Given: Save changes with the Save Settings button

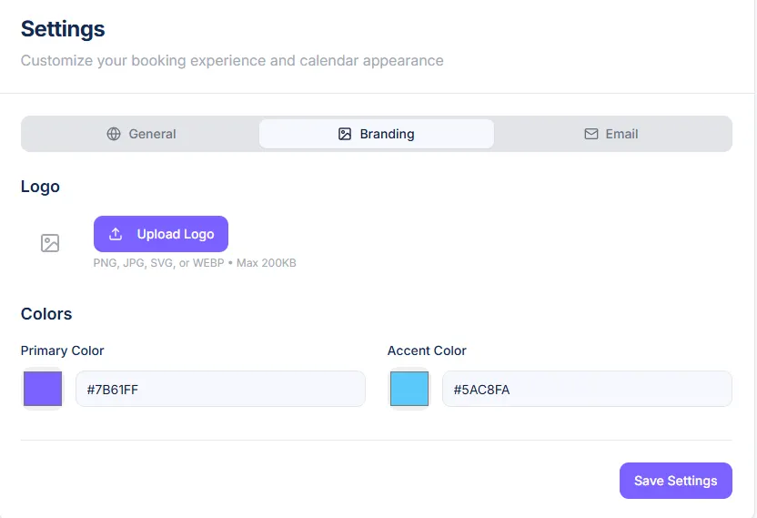Looking at the screenshot, I should [x=675, y=481].
